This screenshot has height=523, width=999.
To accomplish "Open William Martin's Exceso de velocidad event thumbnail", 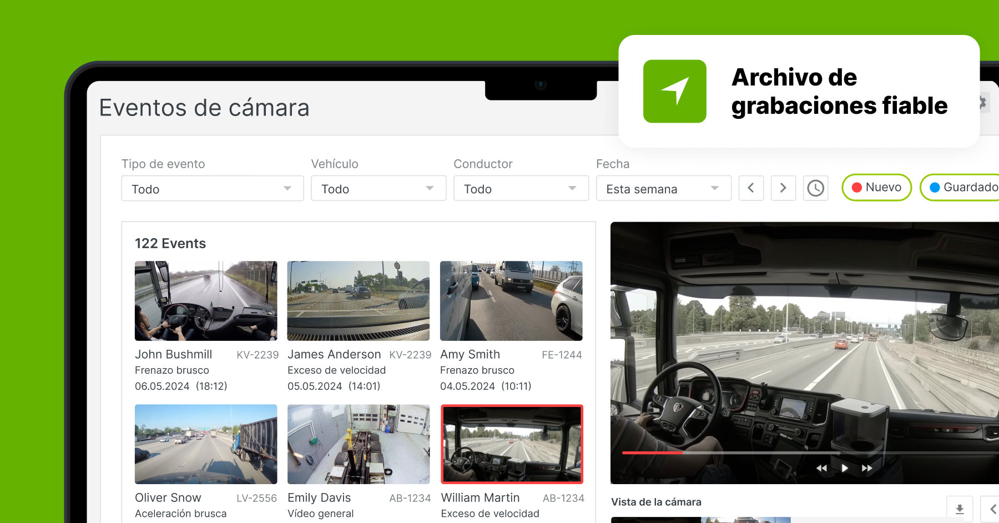I will 511,444.
